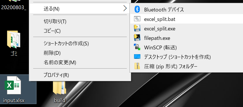Click the ゴミ folder name label
The height and width of the screenshot is (107, 243).
[x=14, y=54]
